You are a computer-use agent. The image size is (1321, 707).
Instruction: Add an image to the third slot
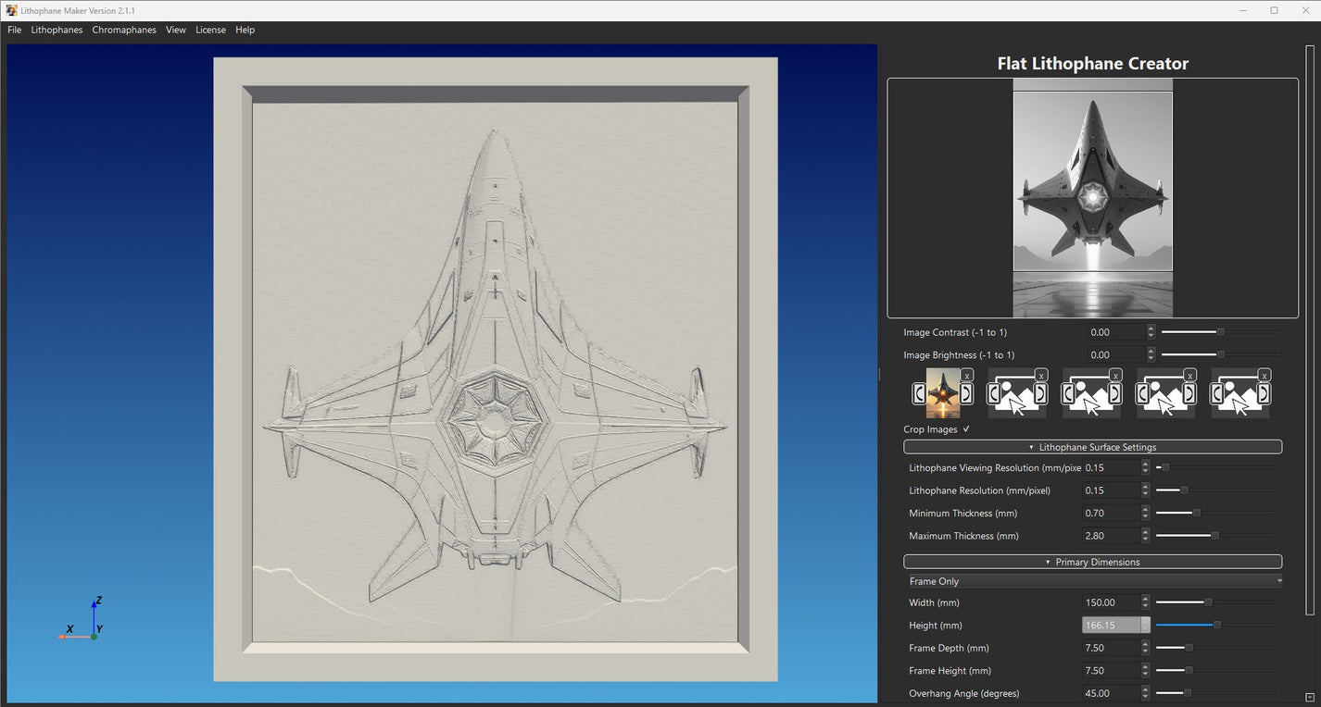tap(1091, 396)
